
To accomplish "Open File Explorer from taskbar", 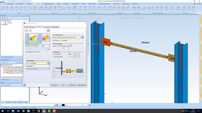I will click(x=13, y=111).
